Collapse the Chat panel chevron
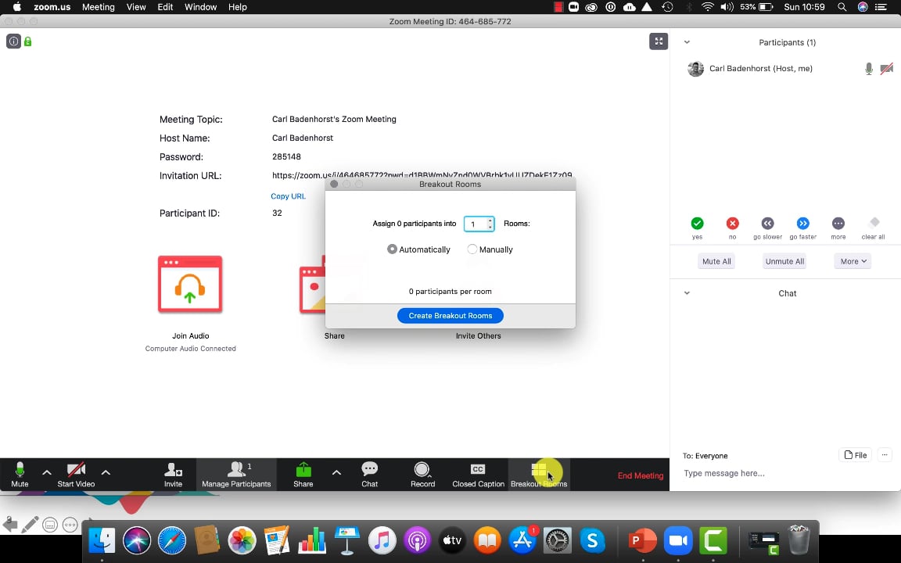Viewport: 901px width, 563px height. point(687,293)
